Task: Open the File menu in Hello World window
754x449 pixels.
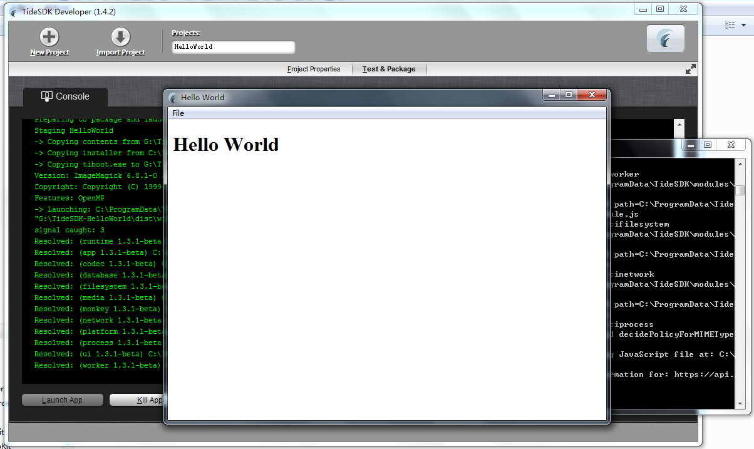Action: pyautogui.click(x=178, y=113)
